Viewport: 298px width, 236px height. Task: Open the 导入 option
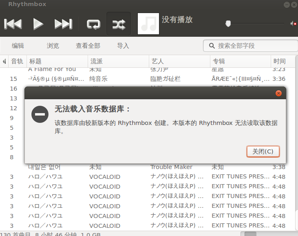(x=123, y=46)
